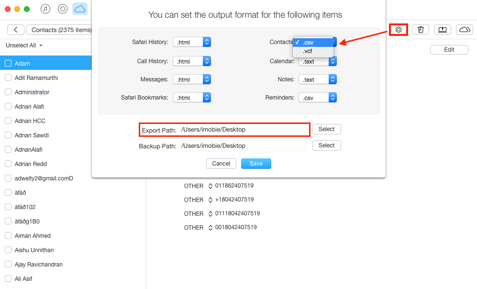Choose .csv contacts format option
477x289 pixels.
click(313, 42)
